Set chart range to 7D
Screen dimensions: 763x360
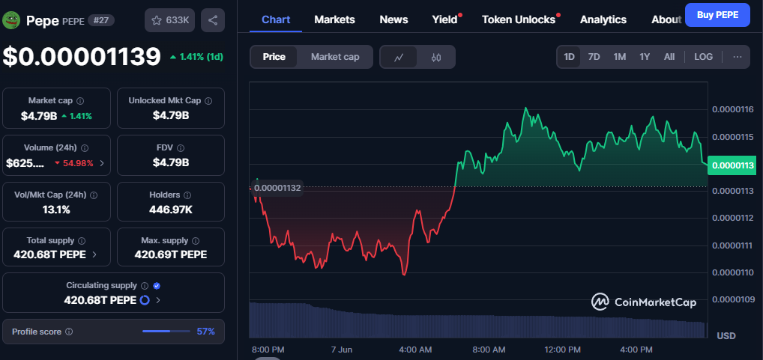pos(594,57)
